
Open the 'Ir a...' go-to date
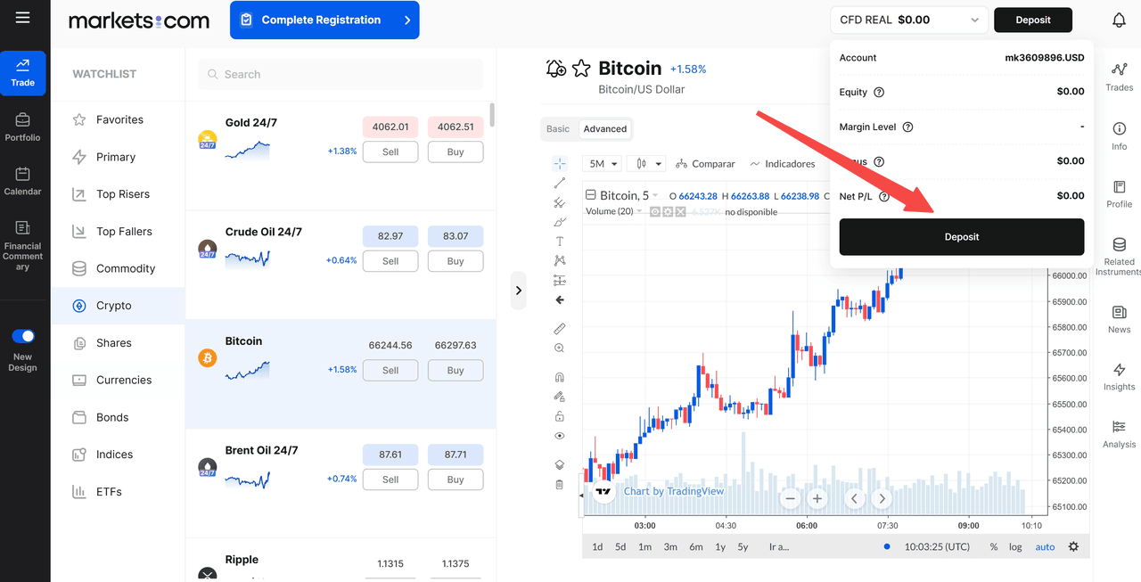coord(778,546)
